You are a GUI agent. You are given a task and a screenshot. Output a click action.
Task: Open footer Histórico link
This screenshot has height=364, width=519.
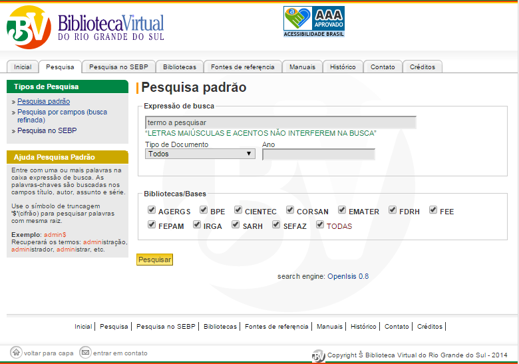pos(363,327)
